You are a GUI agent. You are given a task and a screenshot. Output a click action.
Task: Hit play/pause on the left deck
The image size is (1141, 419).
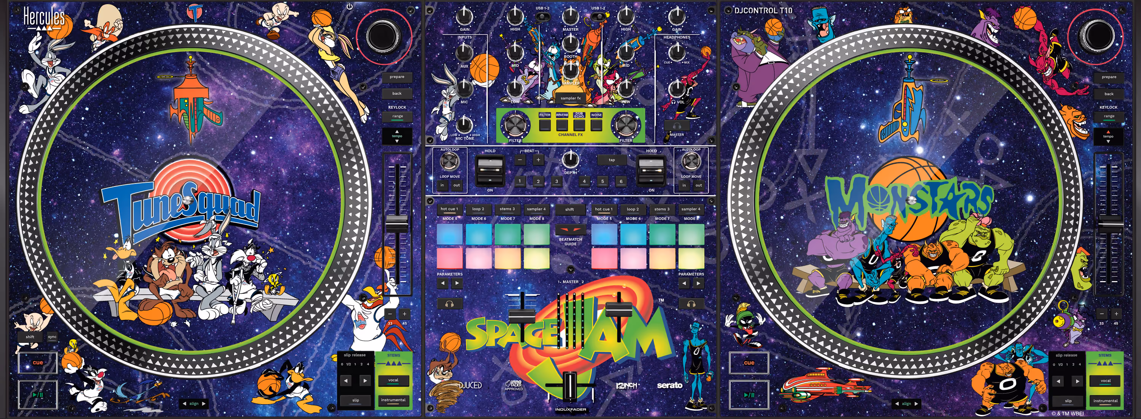pos(38,394)
